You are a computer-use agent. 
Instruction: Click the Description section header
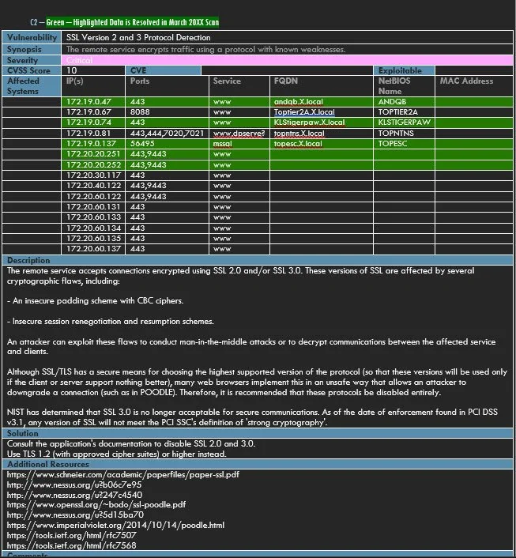tap(258, 260)
